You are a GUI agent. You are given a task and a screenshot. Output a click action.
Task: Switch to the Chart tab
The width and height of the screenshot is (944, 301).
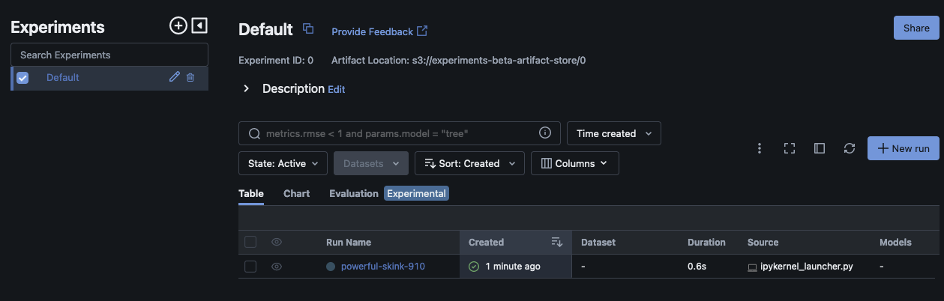coord(296,193)
